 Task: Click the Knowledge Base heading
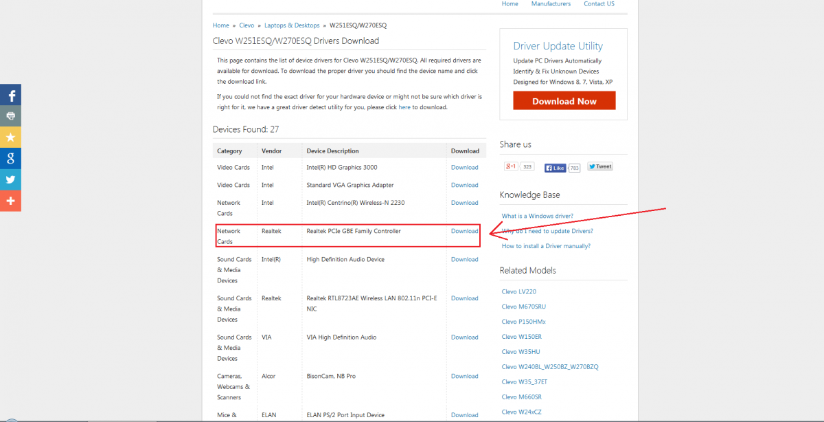pos(529,195)
